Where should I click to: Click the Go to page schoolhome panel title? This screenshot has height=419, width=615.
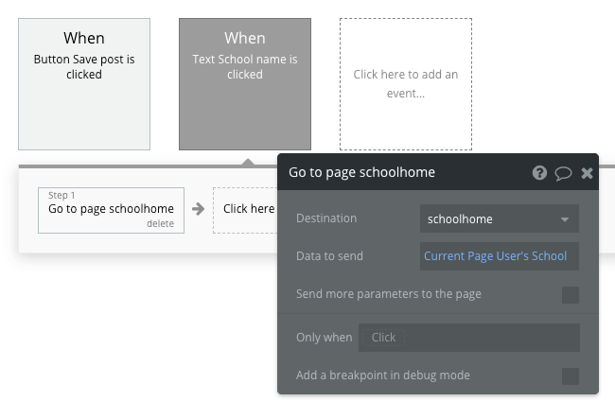pyautogui.click(x=361, y=172)
